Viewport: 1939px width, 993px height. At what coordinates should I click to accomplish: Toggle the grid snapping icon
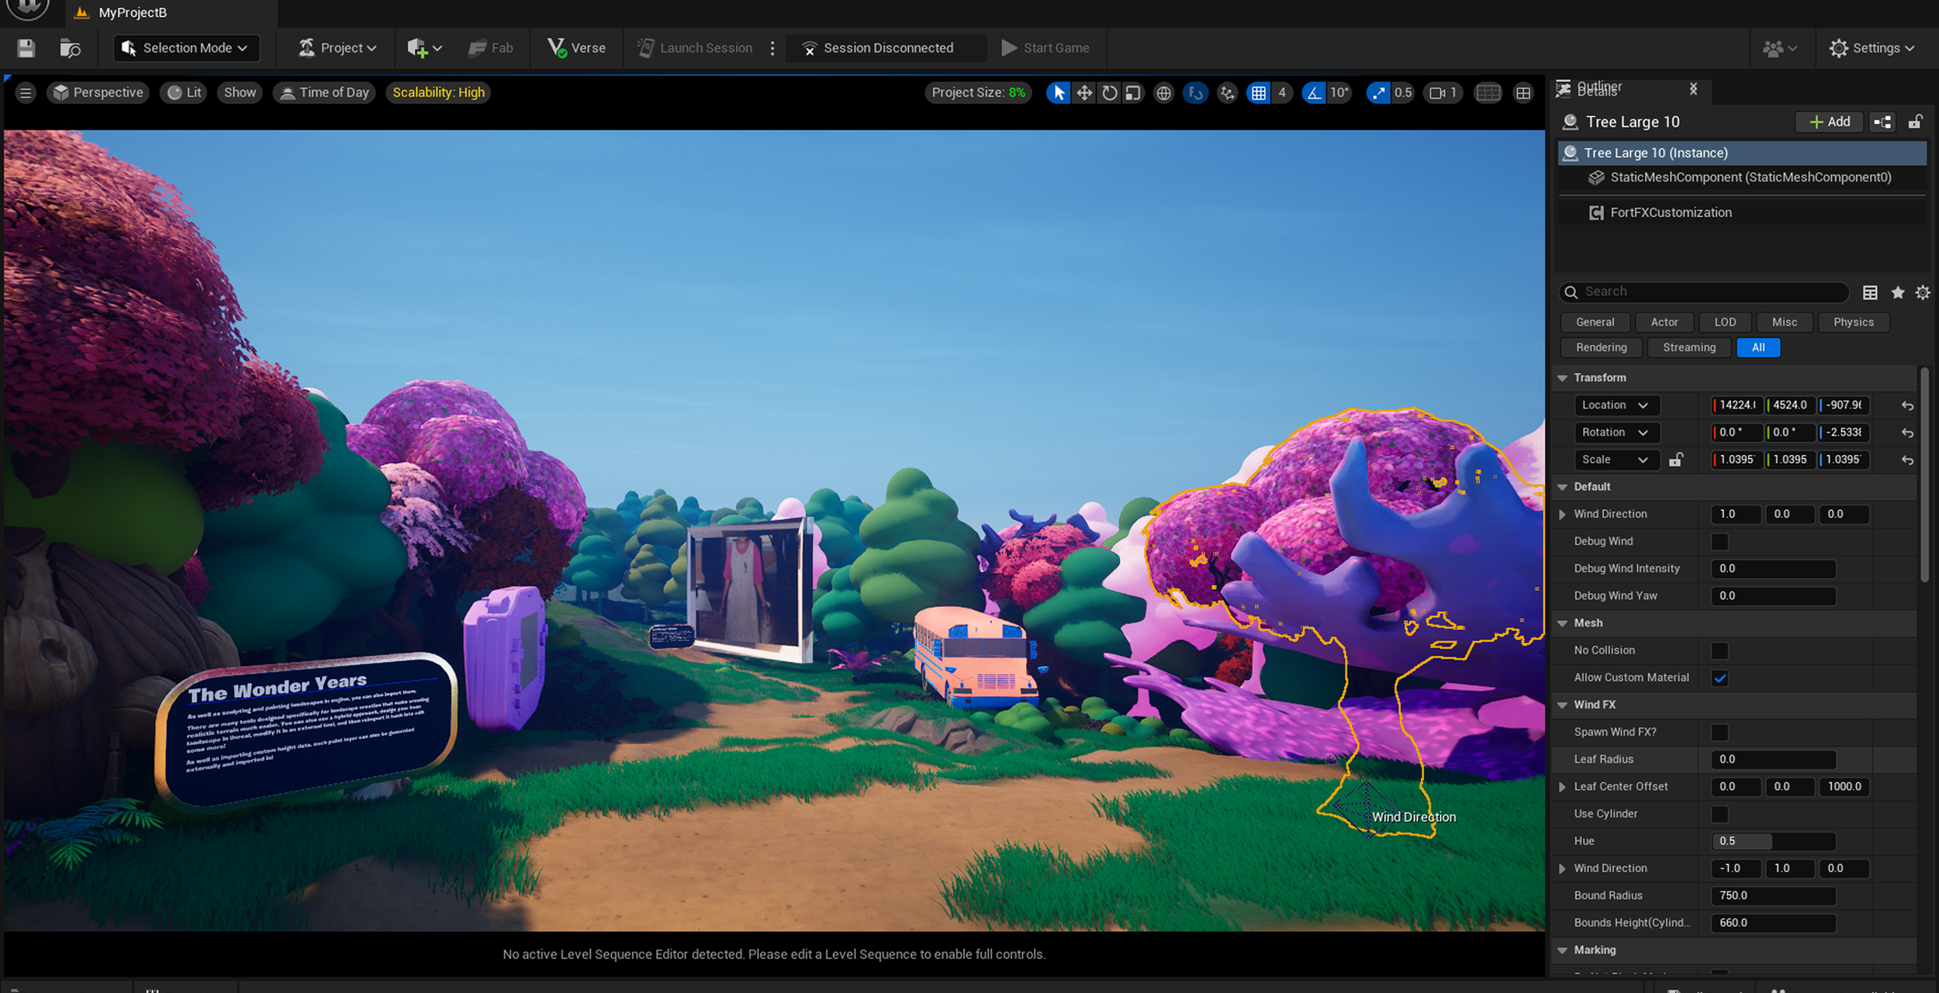1258,93
